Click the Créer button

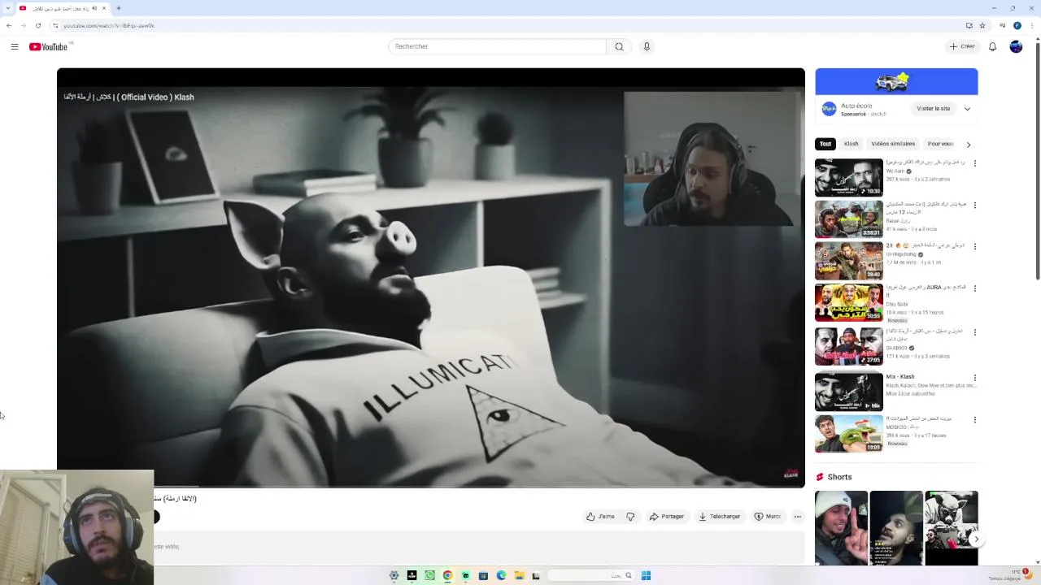[x=962, y=46]
